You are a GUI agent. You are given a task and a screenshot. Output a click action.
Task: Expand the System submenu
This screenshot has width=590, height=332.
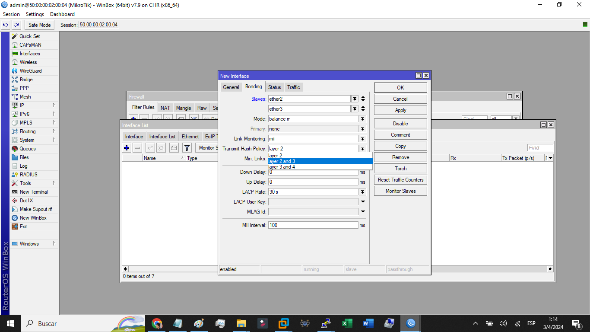point(54,140)
